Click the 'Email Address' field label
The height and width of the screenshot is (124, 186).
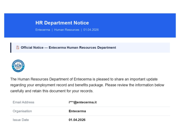[x=24, y=102]
